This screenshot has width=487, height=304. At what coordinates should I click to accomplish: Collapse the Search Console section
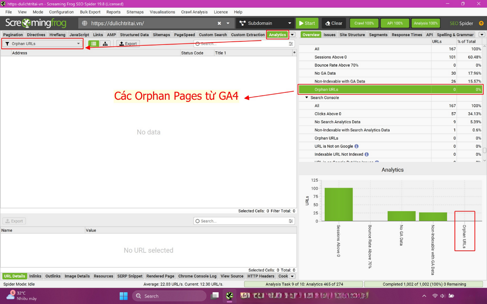coord(306,97)
